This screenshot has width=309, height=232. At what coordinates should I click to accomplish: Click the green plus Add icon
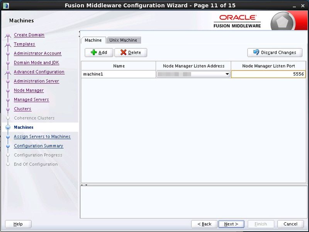[x=93, y=53]
